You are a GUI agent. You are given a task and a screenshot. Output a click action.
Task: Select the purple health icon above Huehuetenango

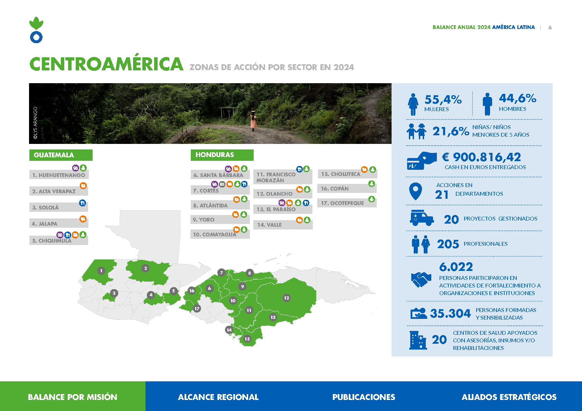75,168
